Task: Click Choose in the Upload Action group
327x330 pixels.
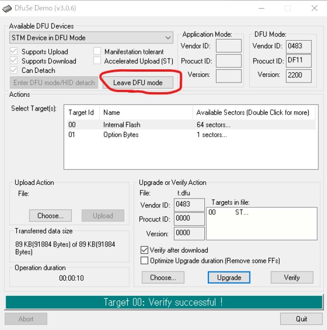Action: 50,215
